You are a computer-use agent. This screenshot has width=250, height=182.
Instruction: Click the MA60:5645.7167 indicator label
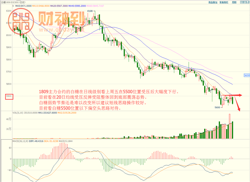click(x=95, y=6)
